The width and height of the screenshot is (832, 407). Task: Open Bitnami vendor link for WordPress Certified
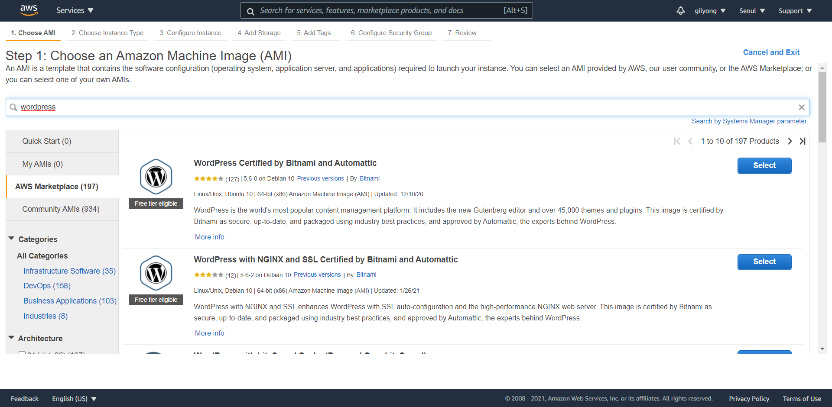[x=370, y=178]
